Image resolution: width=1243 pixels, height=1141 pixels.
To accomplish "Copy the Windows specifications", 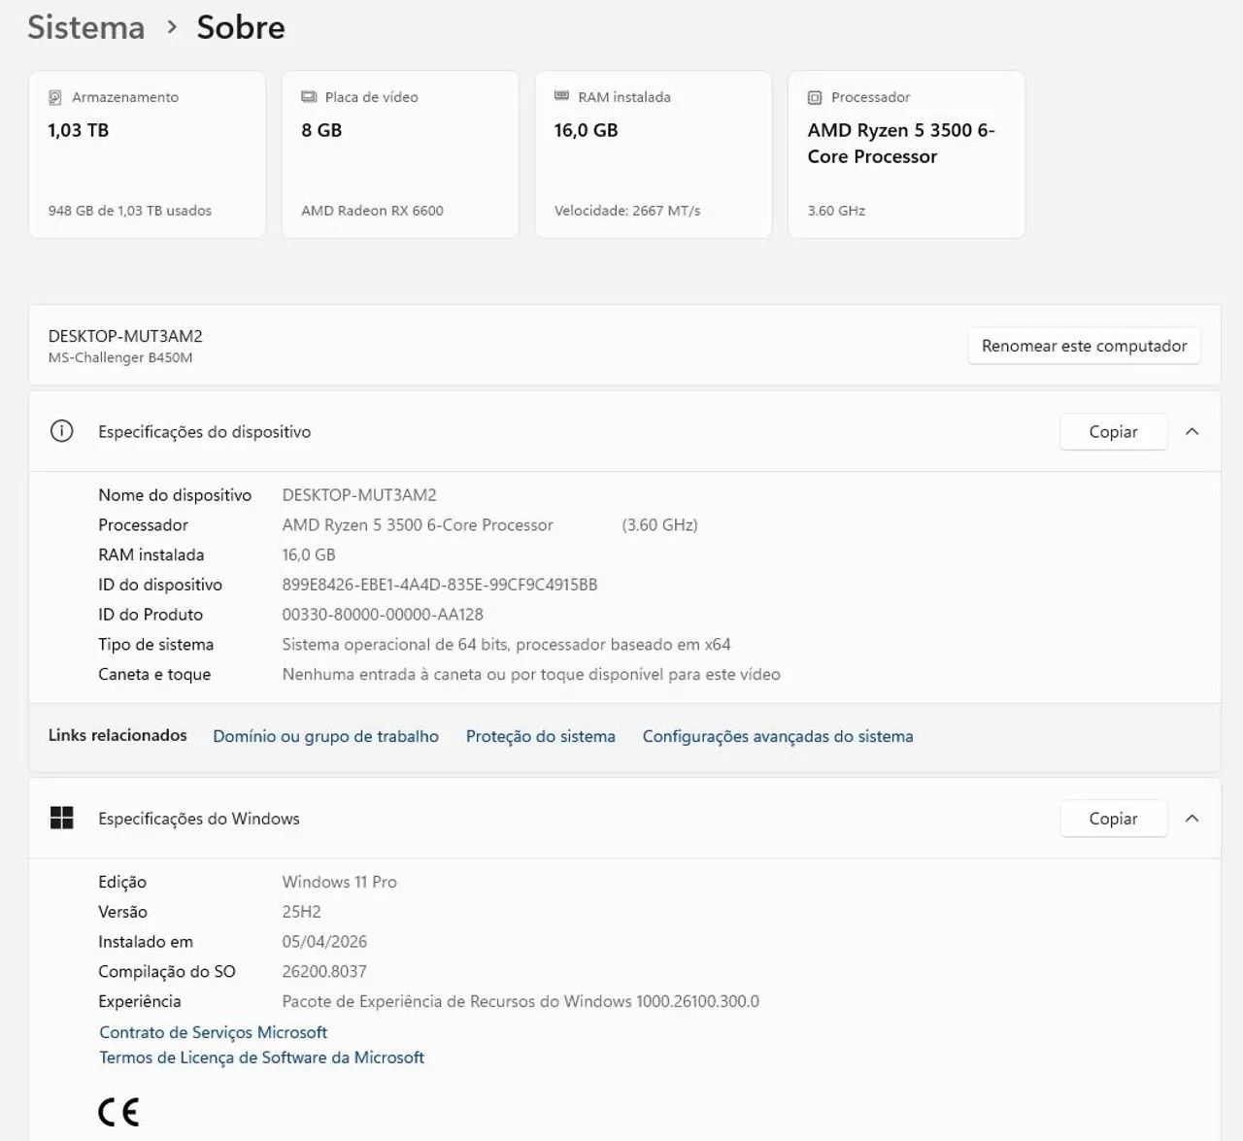I will 1113,818.
